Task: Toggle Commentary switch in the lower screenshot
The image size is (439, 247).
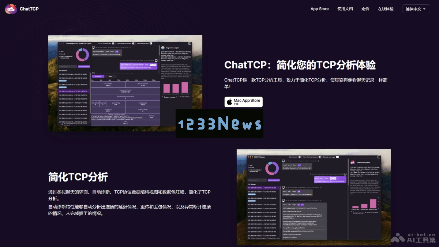Action: (x=300, y=157)
